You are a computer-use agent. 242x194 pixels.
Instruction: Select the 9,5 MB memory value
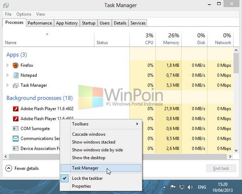point(173,139)
